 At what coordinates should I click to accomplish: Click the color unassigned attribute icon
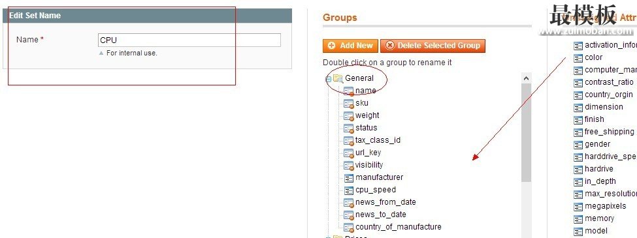(578, 58)
